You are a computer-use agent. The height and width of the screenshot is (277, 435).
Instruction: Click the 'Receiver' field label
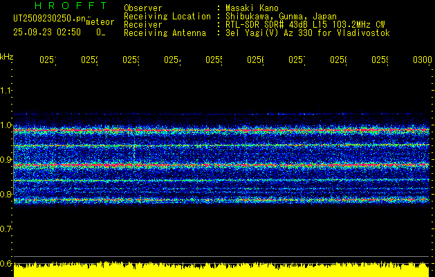tap(143, 25)
